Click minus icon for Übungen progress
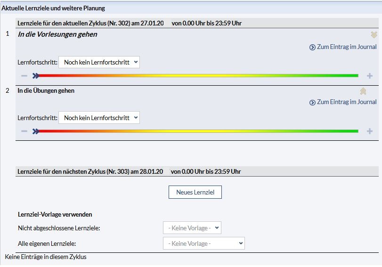 (x=24, y=131)
